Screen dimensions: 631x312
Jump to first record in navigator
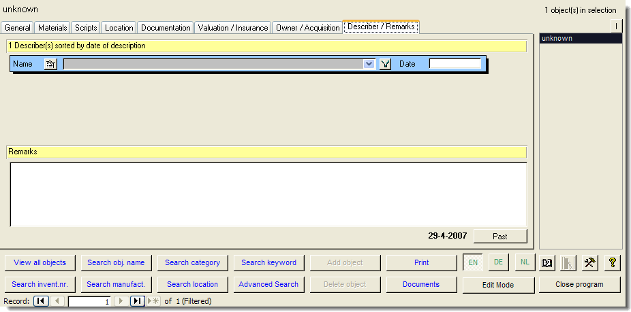pos(41,301)
